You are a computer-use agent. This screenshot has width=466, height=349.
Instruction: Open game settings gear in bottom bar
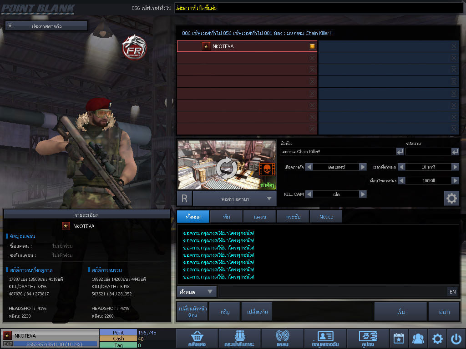[x=437, y=339]
